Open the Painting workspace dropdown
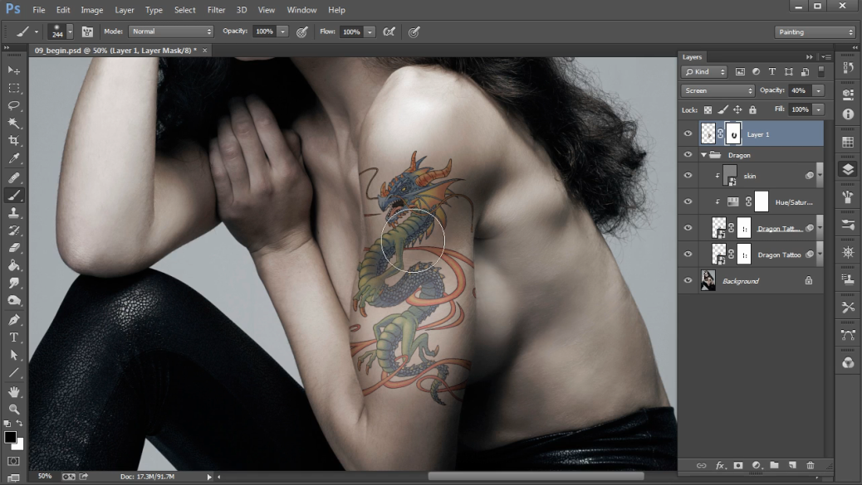Image resolution: width=862 pixels, height=485 pixels. coord(815,32)
